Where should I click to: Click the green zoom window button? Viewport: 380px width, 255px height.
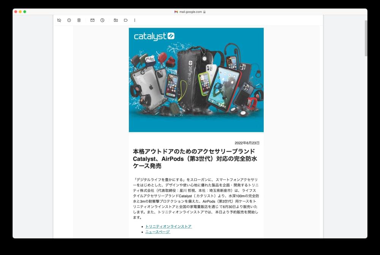pos(25,12)
